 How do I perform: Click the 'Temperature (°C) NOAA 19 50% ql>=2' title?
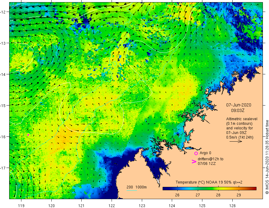coord(209,182)
